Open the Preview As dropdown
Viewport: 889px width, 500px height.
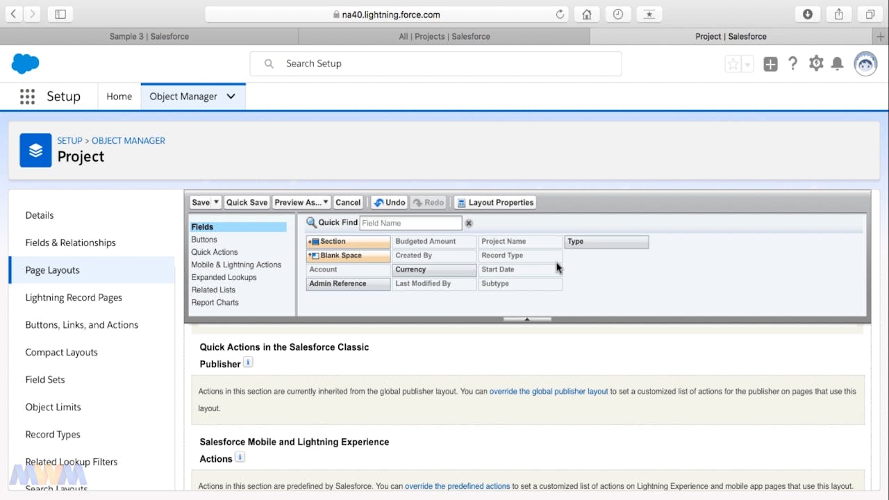pyautogui.click(x=301, y=203)
